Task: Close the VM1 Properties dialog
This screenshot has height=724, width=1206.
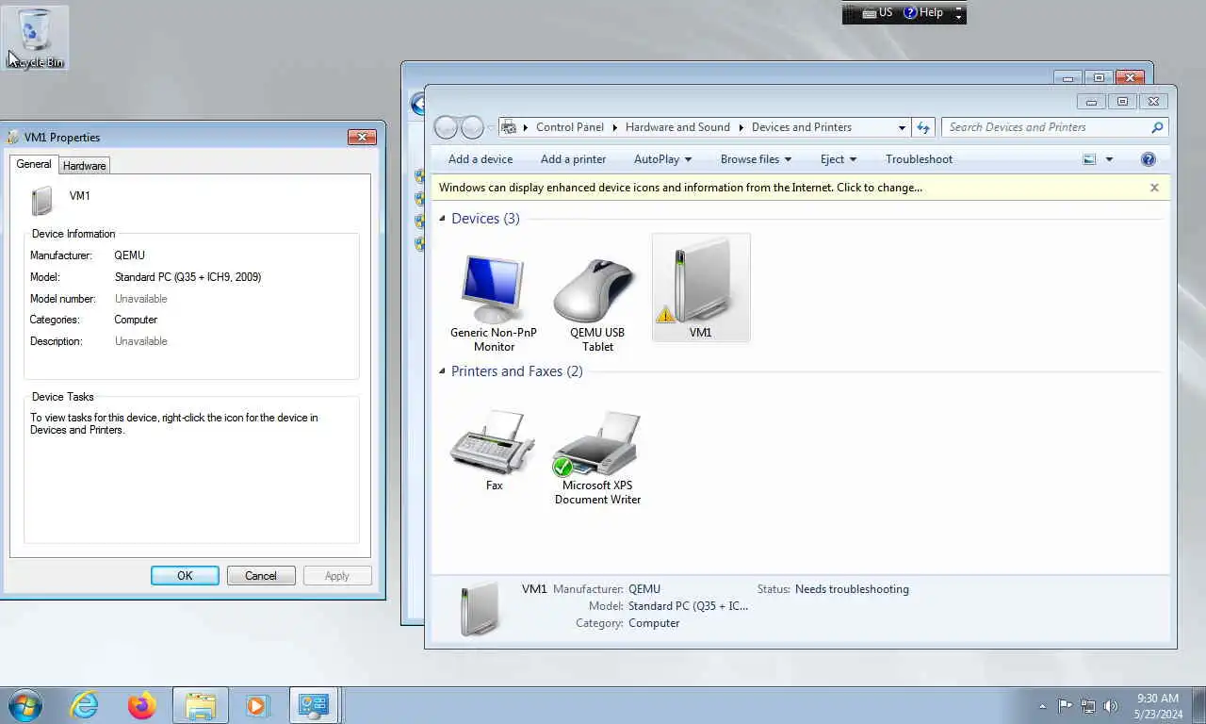Action: (362, 138)
